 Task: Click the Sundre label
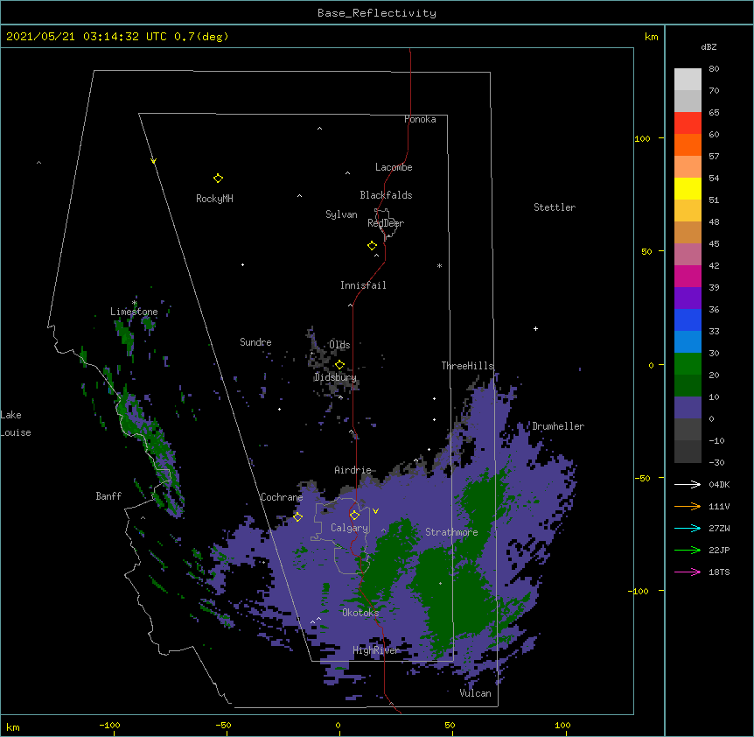[x=255, y=342]
